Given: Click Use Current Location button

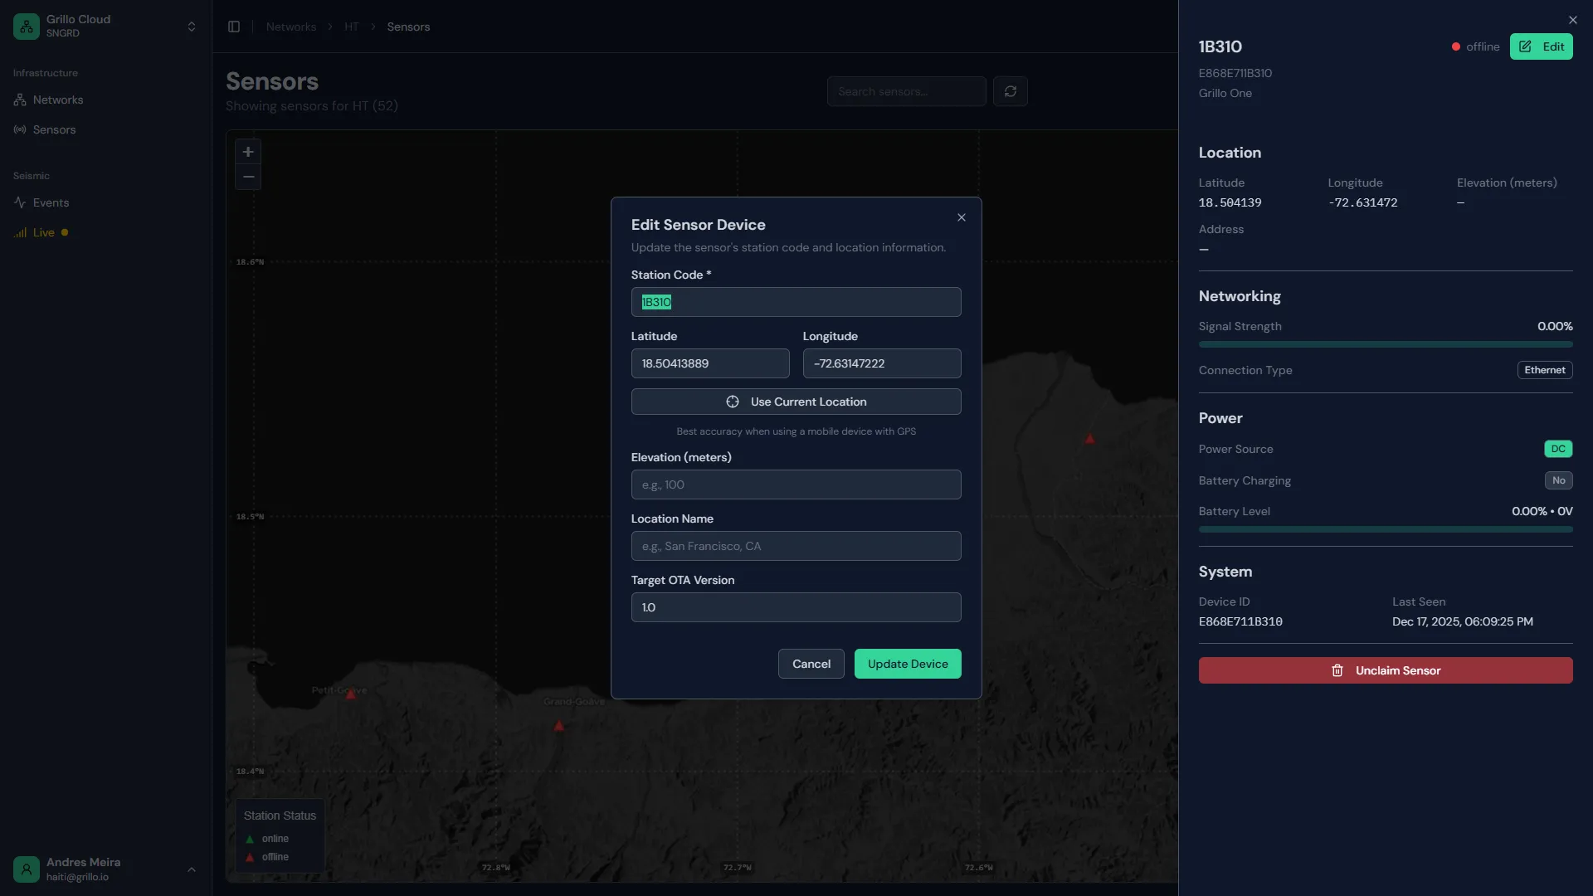Looking at the screenshot, I should coord(795,402).
